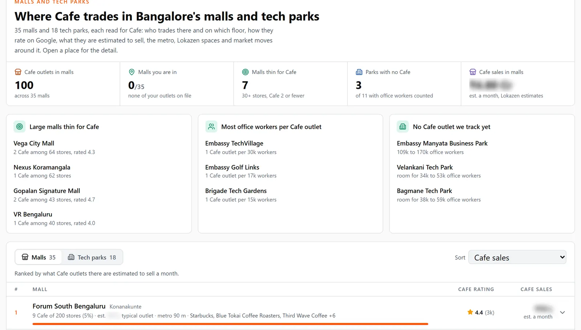Click '1 Cafe outlet per 30k workers' text
This screenshot has height=330, width=581.
(x=241, y=152)
